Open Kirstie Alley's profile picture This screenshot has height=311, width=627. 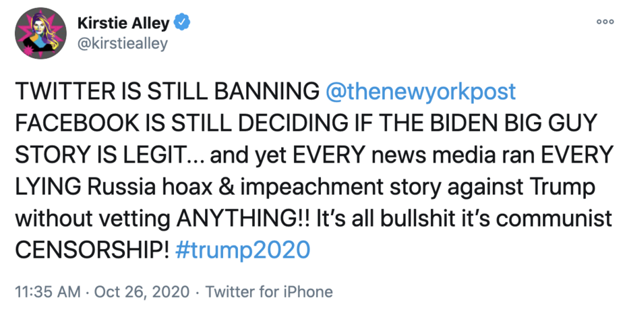pos(40,34)
